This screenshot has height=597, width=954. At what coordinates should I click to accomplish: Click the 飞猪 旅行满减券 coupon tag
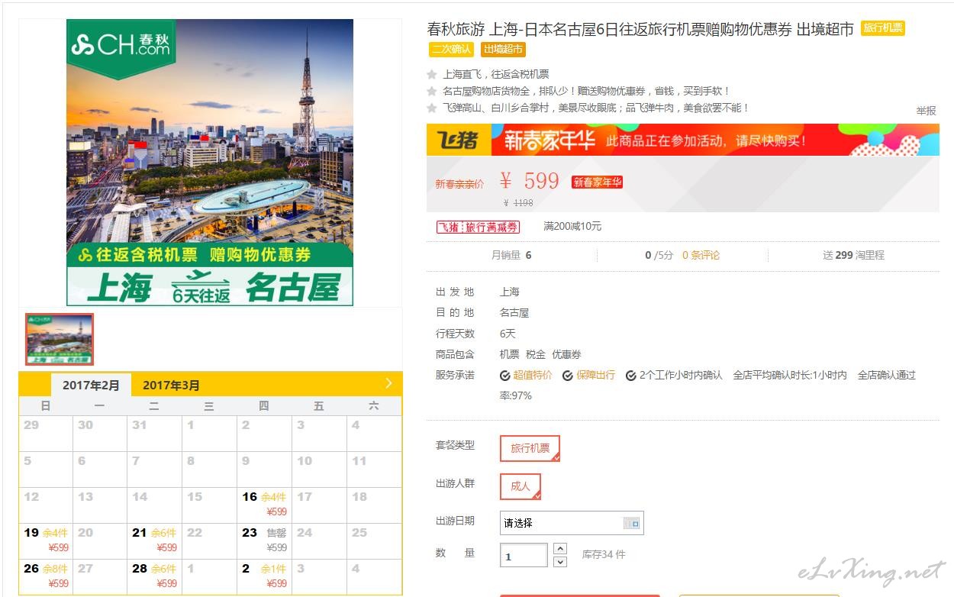click(x=478, y=227)
